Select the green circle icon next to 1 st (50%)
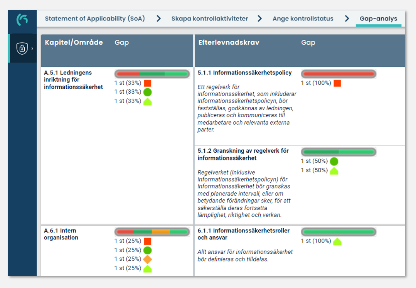 tap(334, 162)
